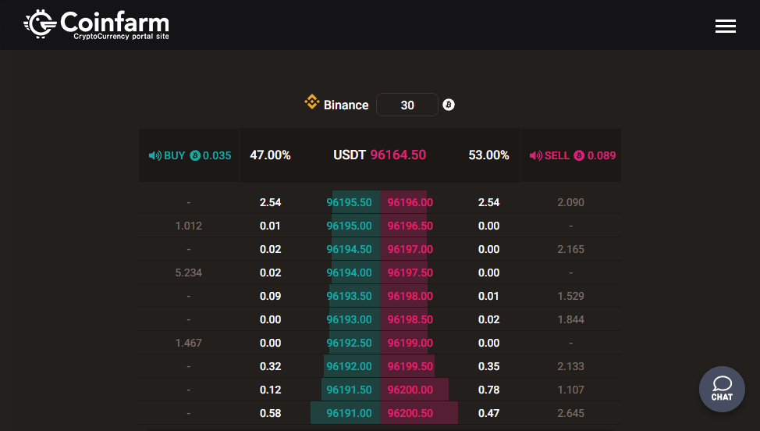
Task: Click the Binance exchange label
Action: click(346, 105)
